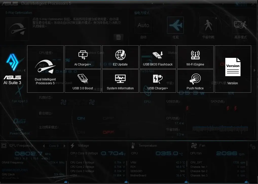Image resolution: width=258 pixels, height=184 pixels.
Task: Select the Auto power plan icon
Action: point(143,25)
